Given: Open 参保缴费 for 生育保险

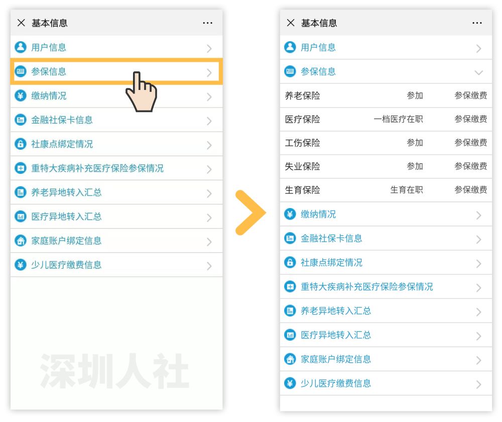Looking at the screenshot, I should point(471,190).
